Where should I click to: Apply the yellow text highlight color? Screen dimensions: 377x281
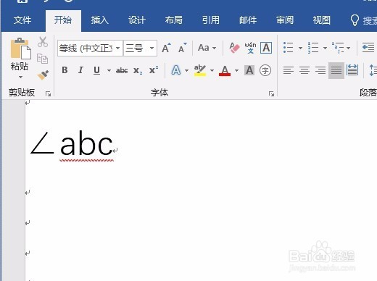coord(200,70)
